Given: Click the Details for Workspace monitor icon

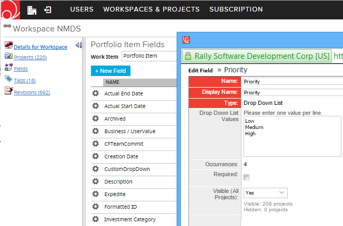Looking at the screenshot, I should pyautogui.click(x=8, y=45).
